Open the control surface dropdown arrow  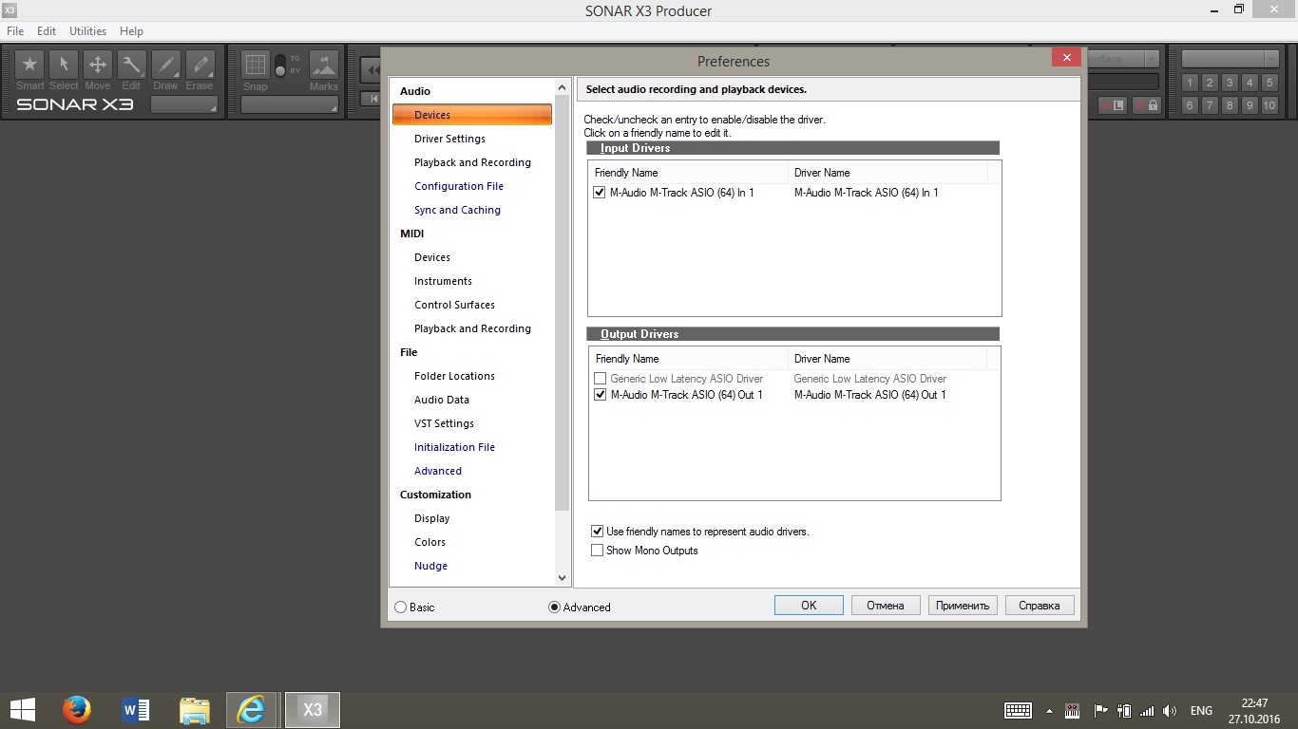1152,59
